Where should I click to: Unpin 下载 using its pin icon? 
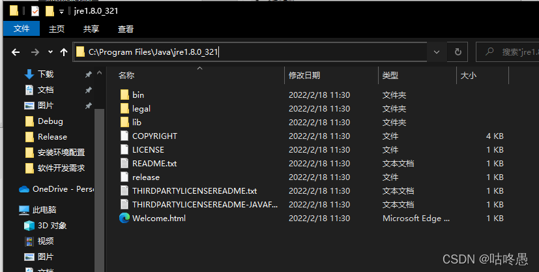[89, 74]
